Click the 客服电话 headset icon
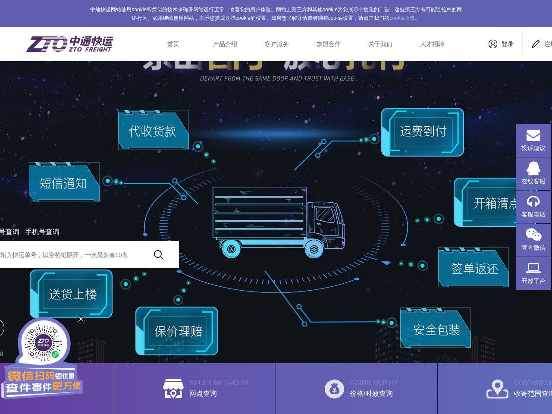 click(533, 202)
